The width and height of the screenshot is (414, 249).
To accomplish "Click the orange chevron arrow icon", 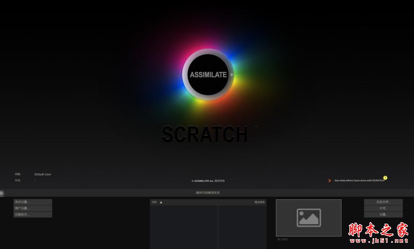I will tap(330, 181).
